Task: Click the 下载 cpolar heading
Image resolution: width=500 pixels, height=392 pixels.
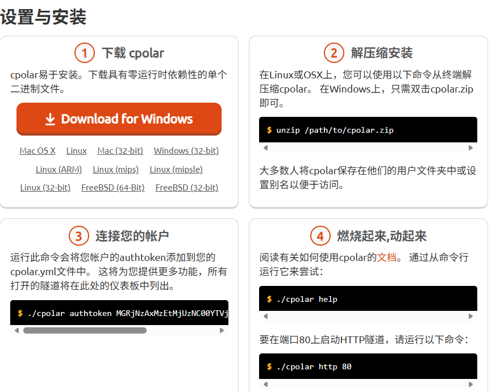Action: (x=133, y=53)
